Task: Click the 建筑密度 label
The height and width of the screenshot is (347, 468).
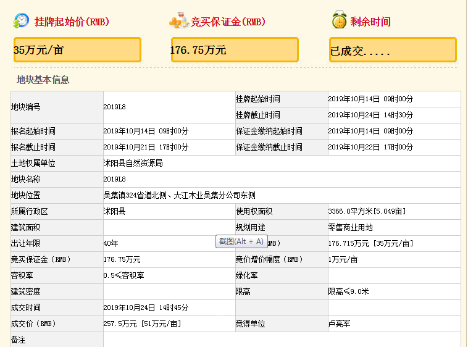Action: point(26,292)
